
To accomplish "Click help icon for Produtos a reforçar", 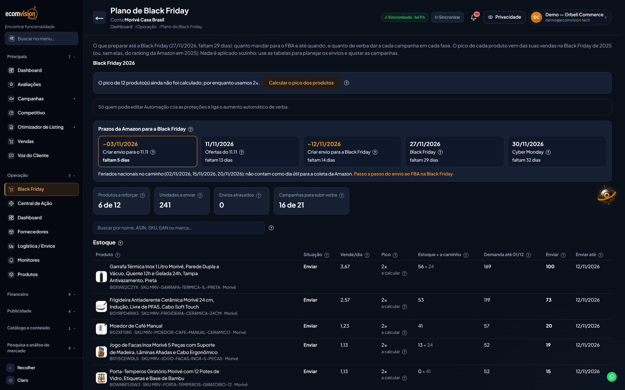I will (x=142, y=195).
